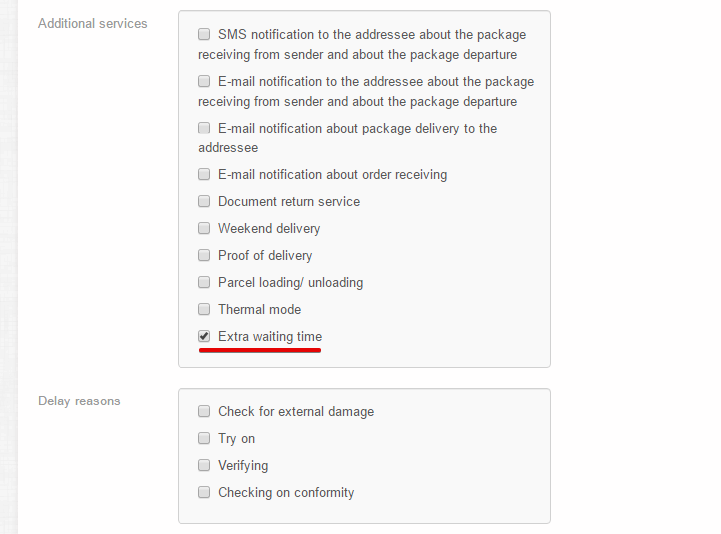Tick the Document return service checkbox

click(x=204, y=201)
